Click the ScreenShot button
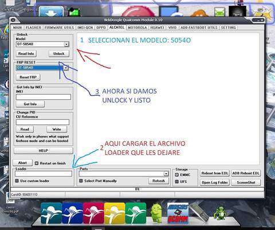This screenshot has width=275, height=230. (x=246, y=182)
